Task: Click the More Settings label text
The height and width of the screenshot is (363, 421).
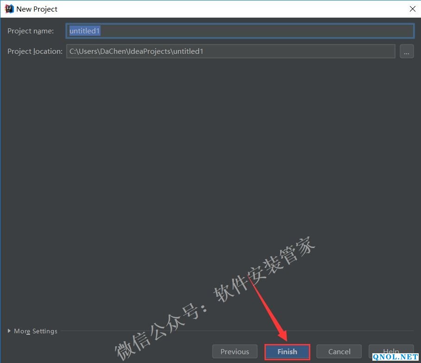Action: 36,331
